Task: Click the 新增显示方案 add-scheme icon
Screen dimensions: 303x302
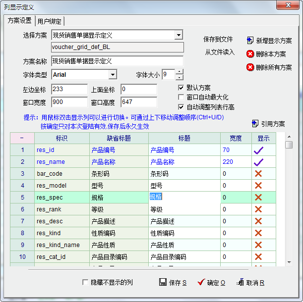Action: click(250, 41)
